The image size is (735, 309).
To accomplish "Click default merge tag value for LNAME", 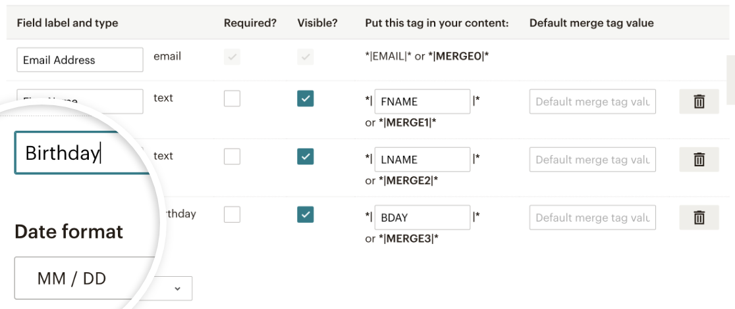I will 593,160.
